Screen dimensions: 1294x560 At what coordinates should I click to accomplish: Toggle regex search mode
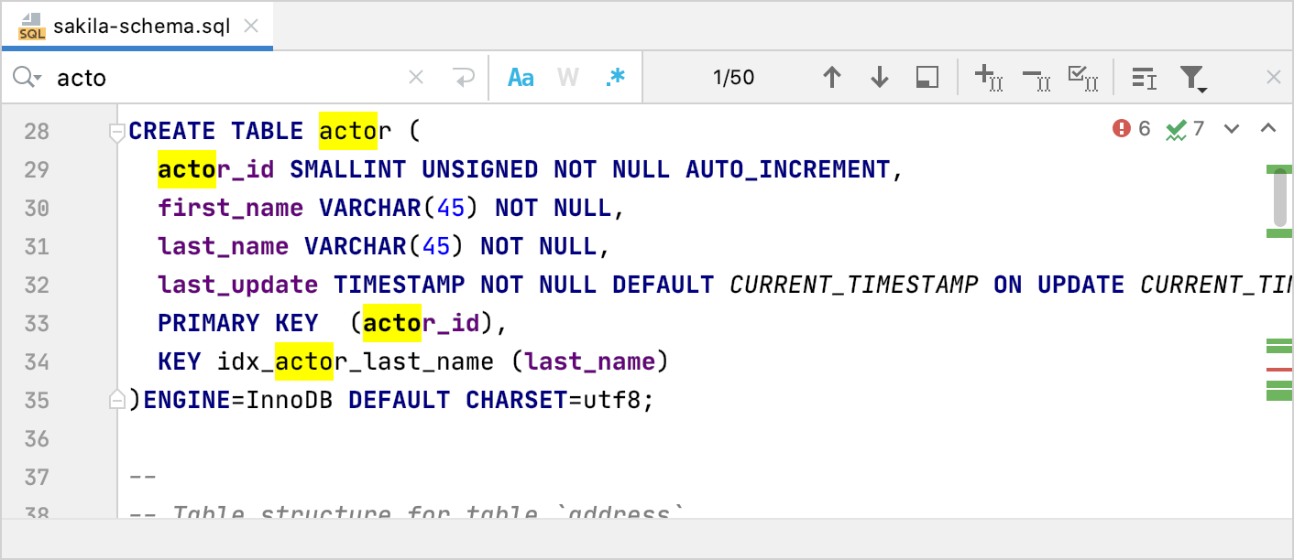pyautogui.click(x=614, y=77)
